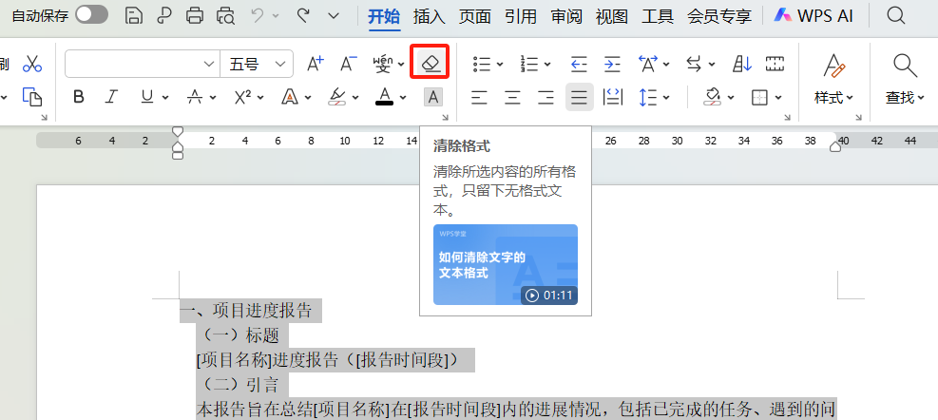Image resolution: width=938 pixels, height=420 pixels.
Task: Click the Chinese layout character spacing icon
Action: point(648,64)
